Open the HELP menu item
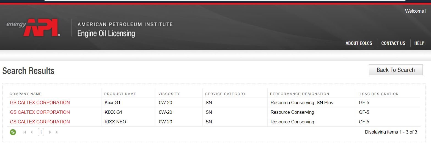431x158 pixels. click(419, 43)
